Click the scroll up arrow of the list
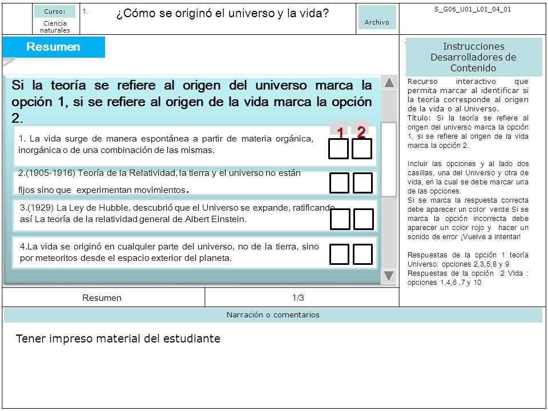548x411 pixels. (x=389, y=82)
